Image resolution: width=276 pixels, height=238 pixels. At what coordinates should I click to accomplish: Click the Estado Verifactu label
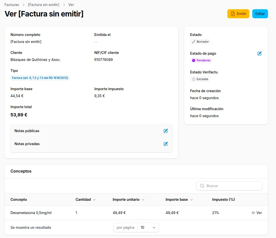click(204, 72)
